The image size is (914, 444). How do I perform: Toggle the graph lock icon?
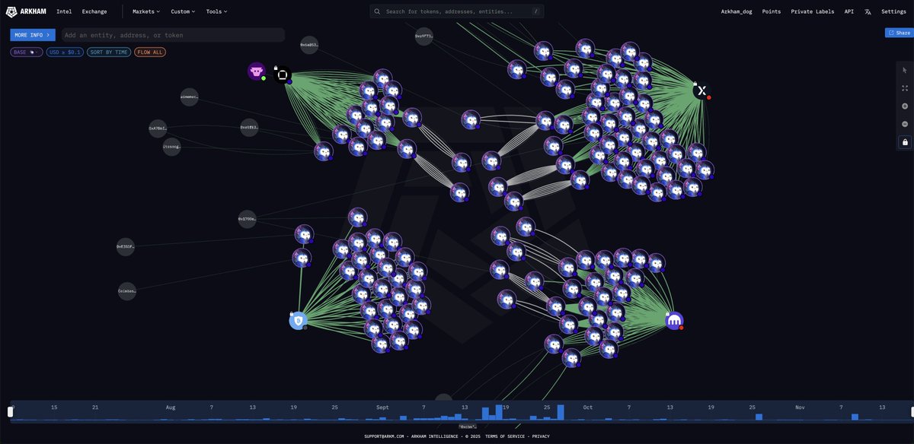pyautogui.click(x=905, y=142)
